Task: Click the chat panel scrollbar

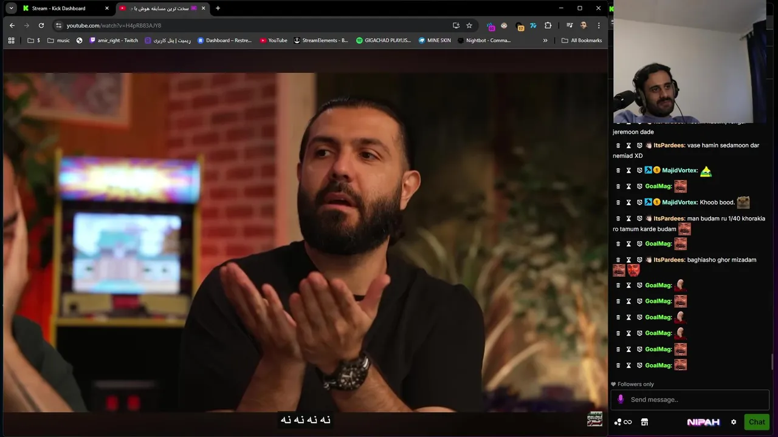Action: (774, 361)
